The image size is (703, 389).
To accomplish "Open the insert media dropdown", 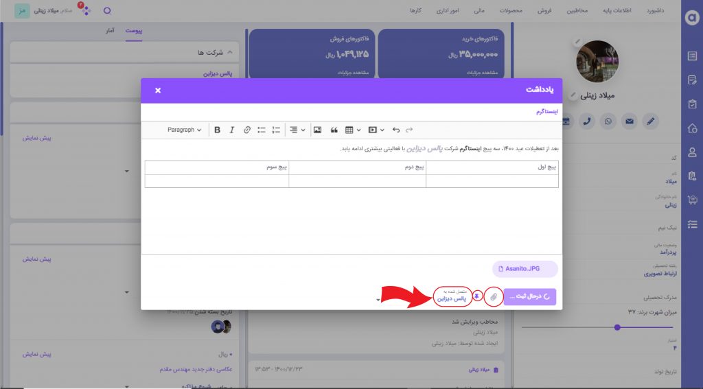I will (x=376, y=130).
